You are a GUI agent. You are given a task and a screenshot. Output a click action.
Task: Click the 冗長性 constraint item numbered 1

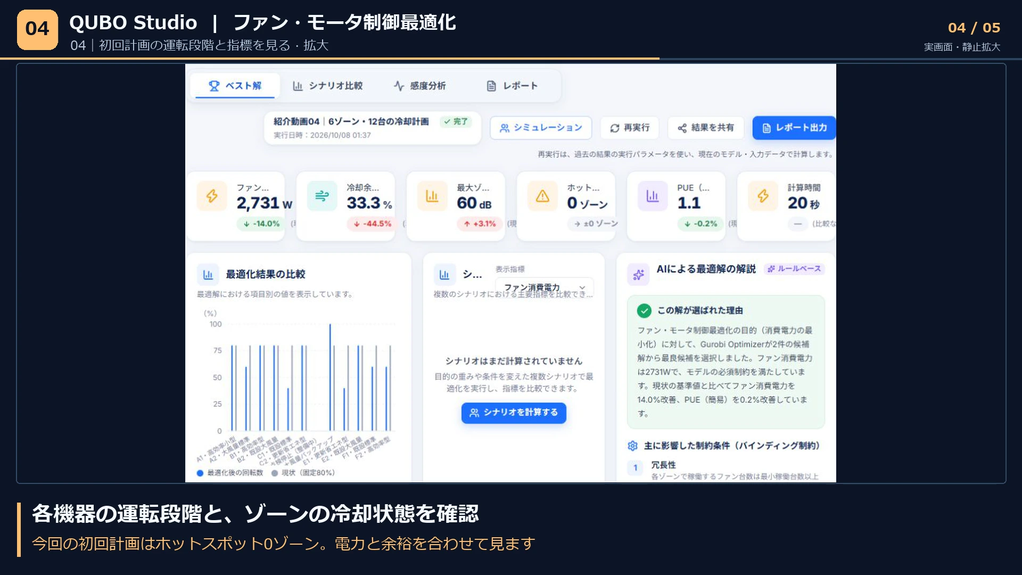click(726, 470)
